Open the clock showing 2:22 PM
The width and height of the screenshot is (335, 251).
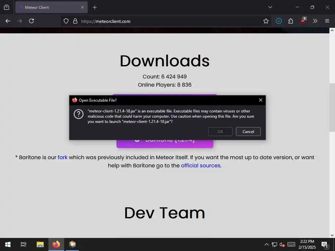[307, 244]
